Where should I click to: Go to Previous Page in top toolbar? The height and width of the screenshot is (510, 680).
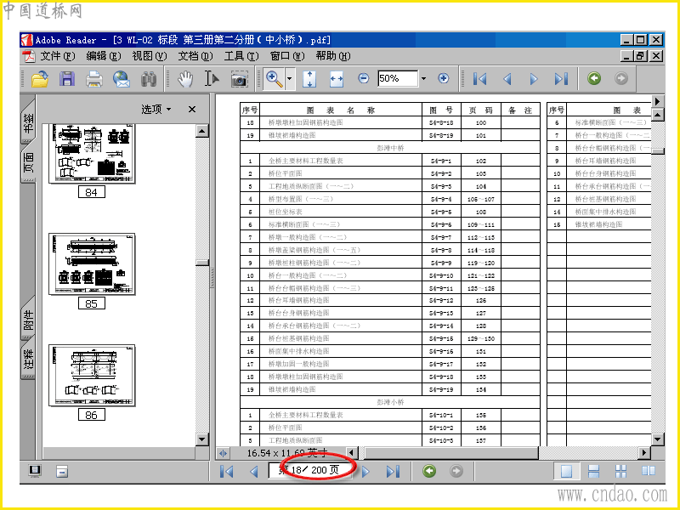pyautogui.click(x=507, y=78)
